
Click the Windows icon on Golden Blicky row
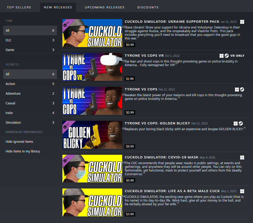tap(236, 123)
